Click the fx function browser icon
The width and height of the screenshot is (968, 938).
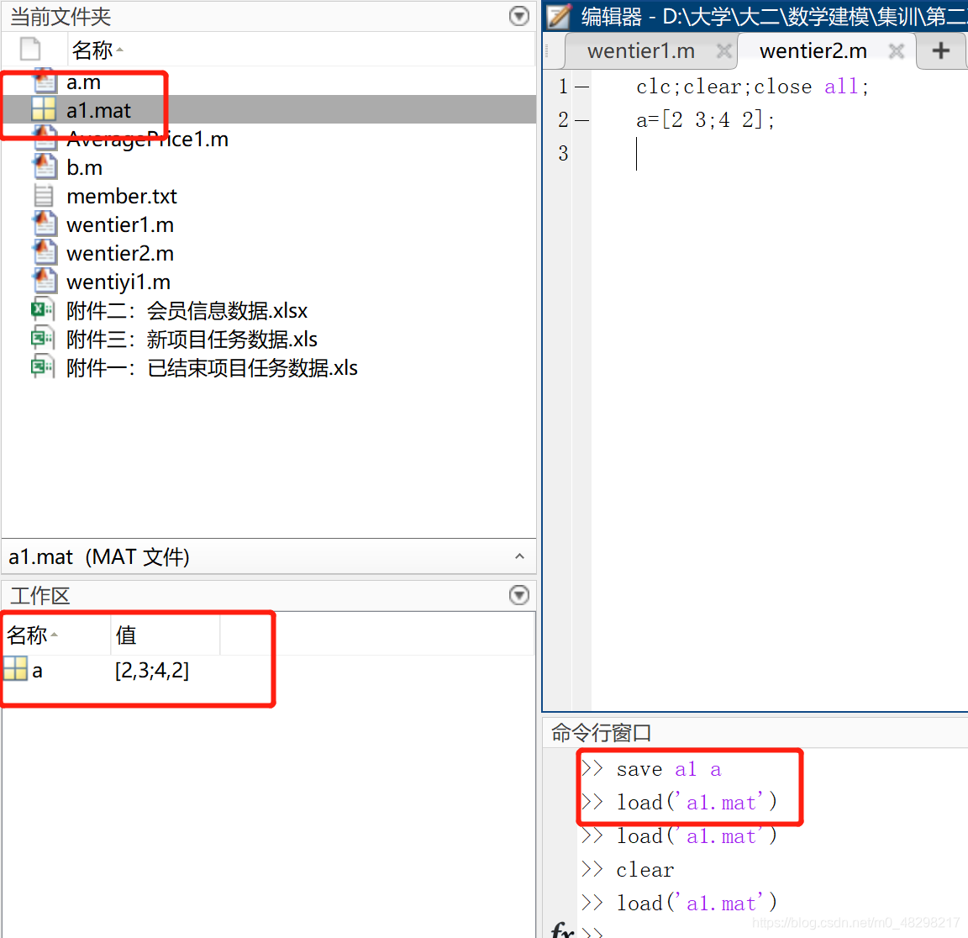pos(562,929)
